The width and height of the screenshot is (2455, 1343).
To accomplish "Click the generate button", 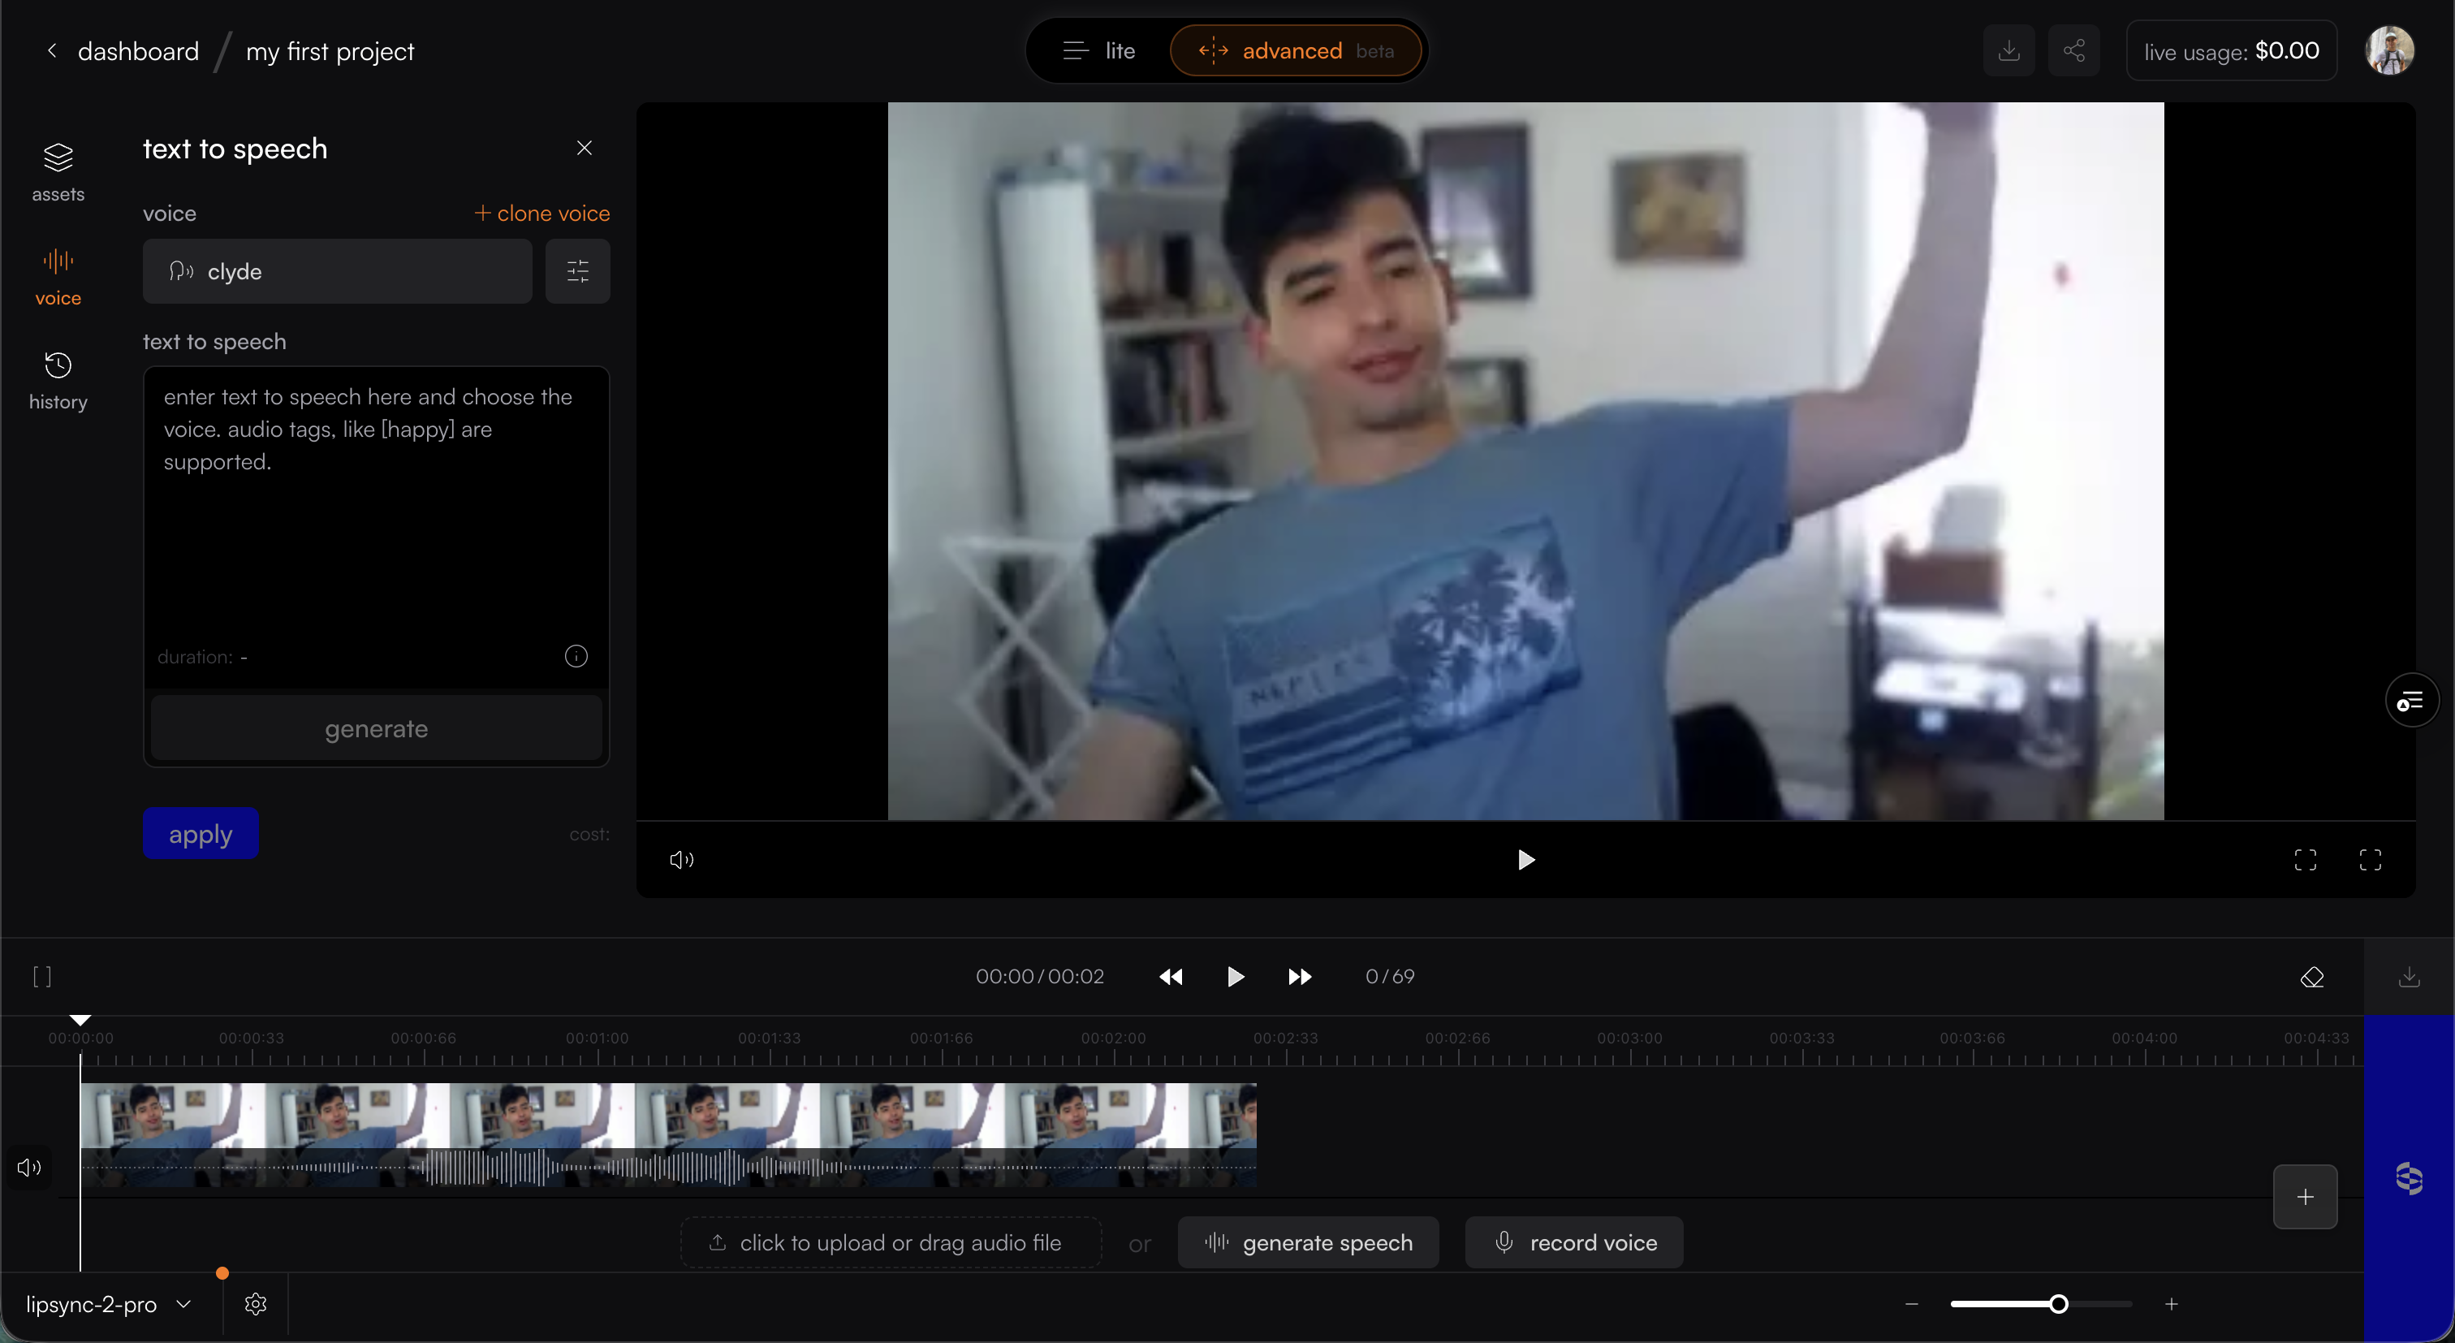I will pyautogui.click(x=377, y=728).
